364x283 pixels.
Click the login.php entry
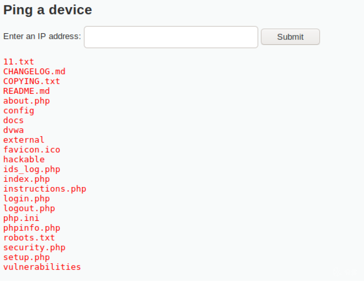pos(26,199)
